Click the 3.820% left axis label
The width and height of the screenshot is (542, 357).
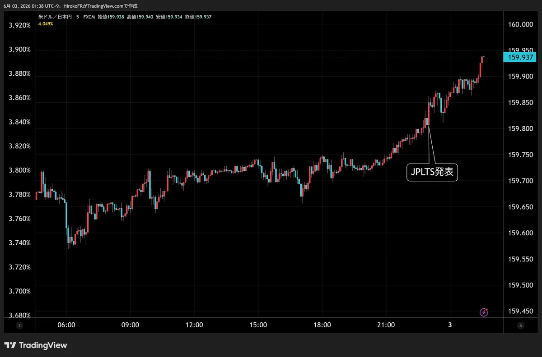point(20,146)
